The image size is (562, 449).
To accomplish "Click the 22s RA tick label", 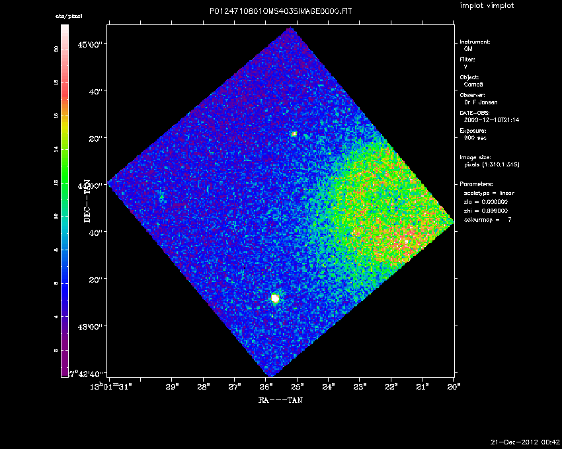I will click(391, 387).
